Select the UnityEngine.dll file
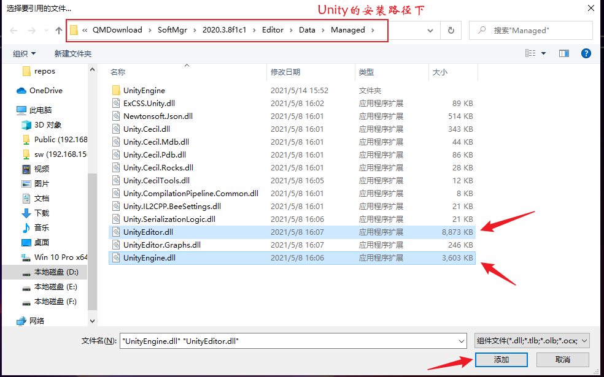The height and width of the screenshot is (377, 604). coord(292,257)
